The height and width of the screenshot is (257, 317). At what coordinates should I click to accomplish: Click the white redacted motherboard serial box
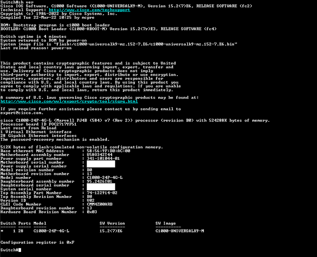tap(101, 164)
